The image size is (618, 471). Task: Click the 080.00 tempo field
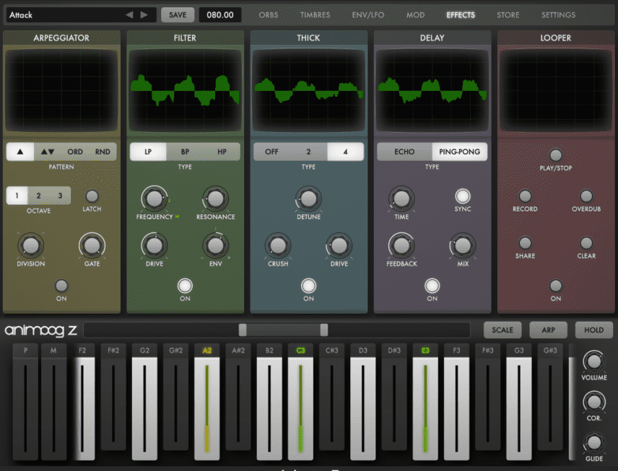pyautogui.click(x=220, y=15)
